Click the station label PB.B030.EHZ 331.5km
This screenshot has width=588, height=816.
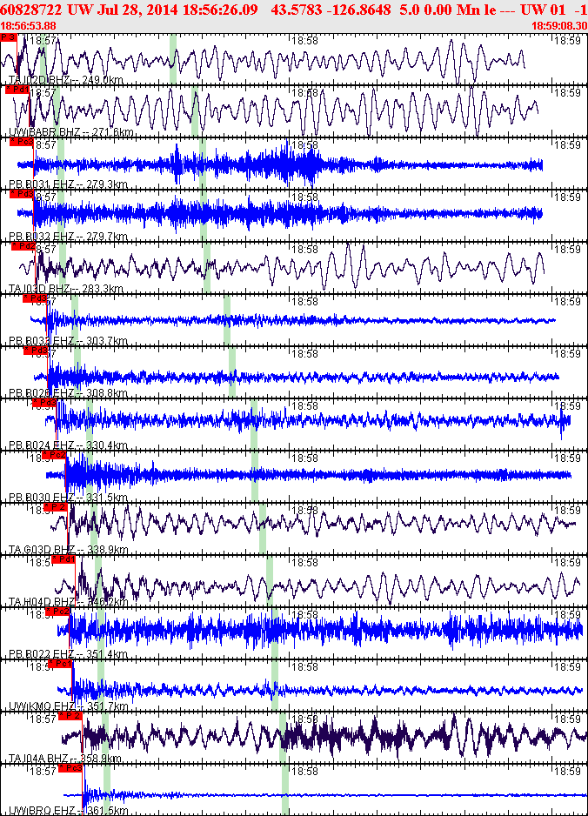[x=68, y=498]
